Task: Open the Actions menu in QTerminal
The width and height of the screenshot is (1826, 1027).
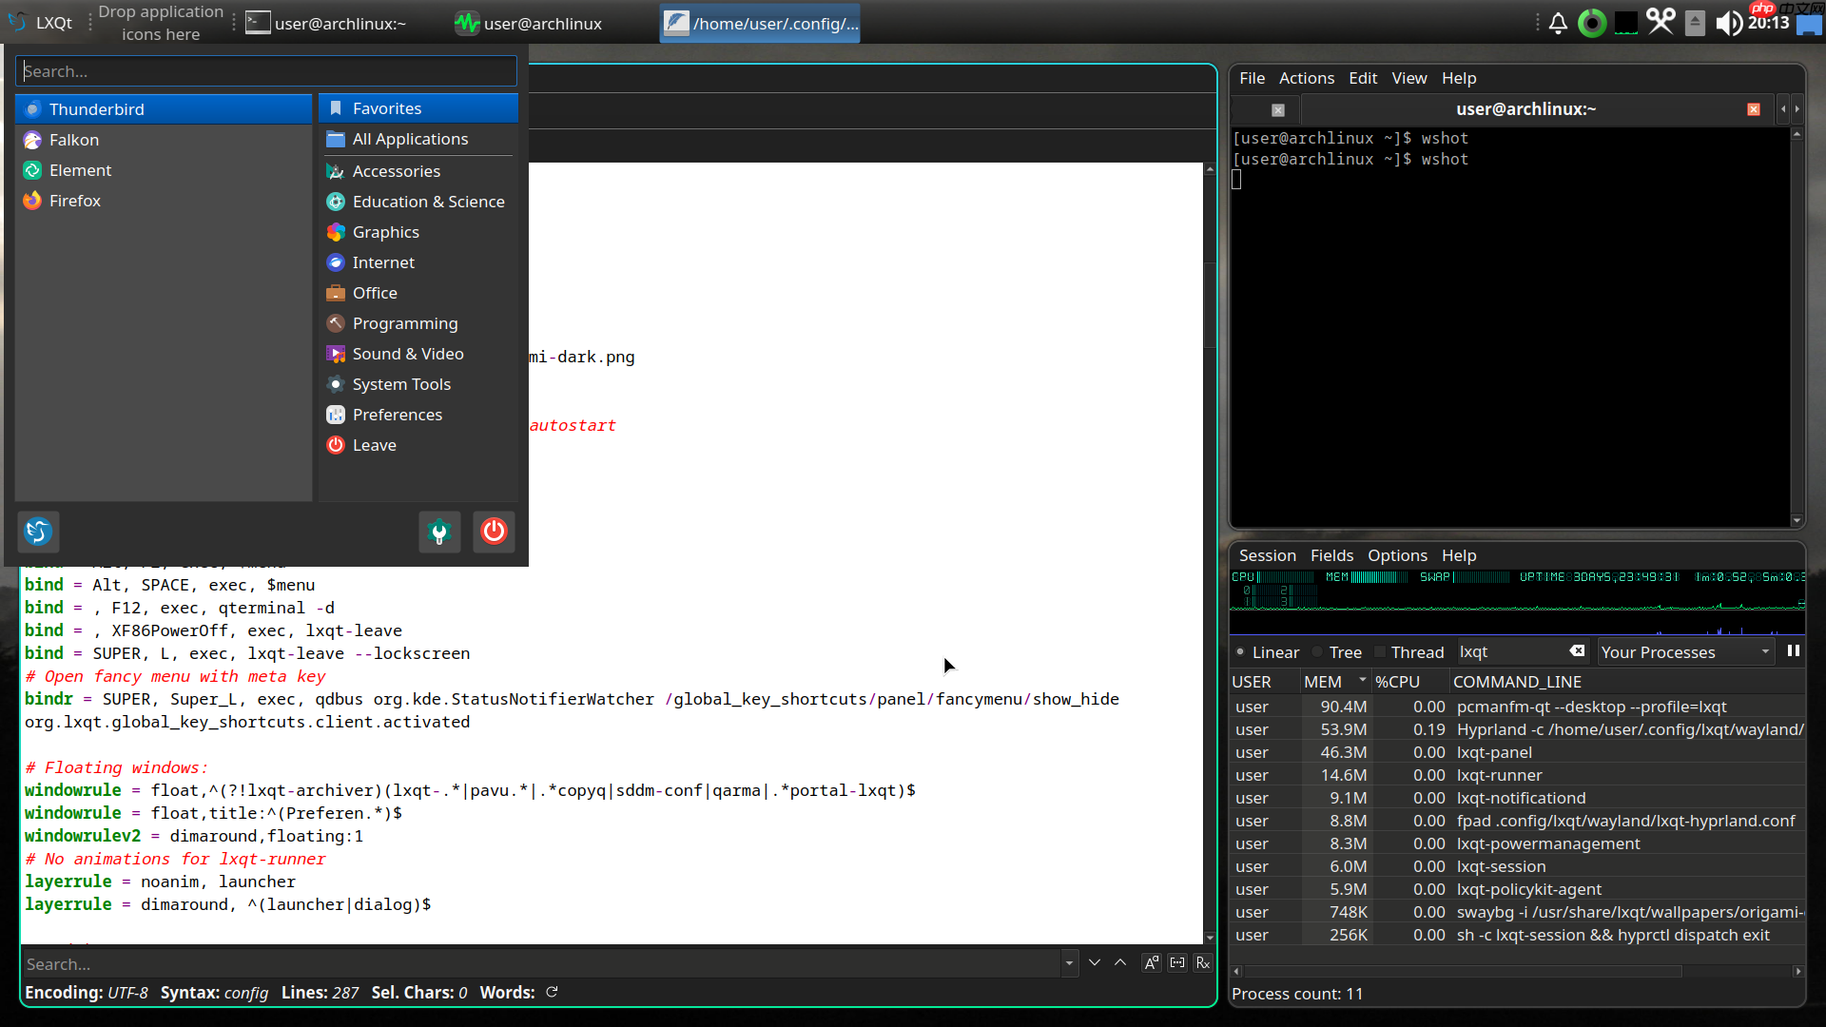Action: [1306, 79]
